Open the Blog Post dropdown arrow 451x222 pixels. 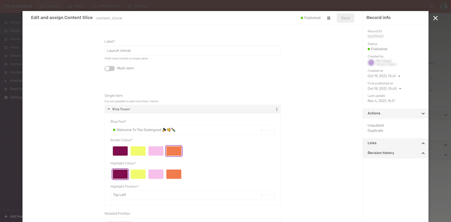pos(271,130)
